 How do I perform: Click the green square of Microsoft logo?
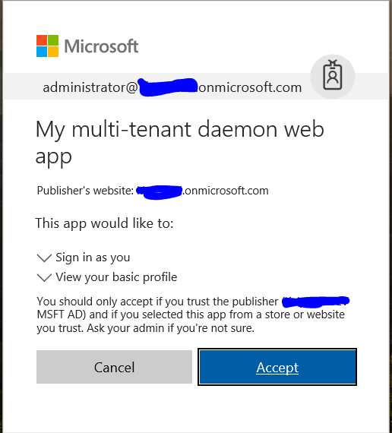tap(53, 40)
